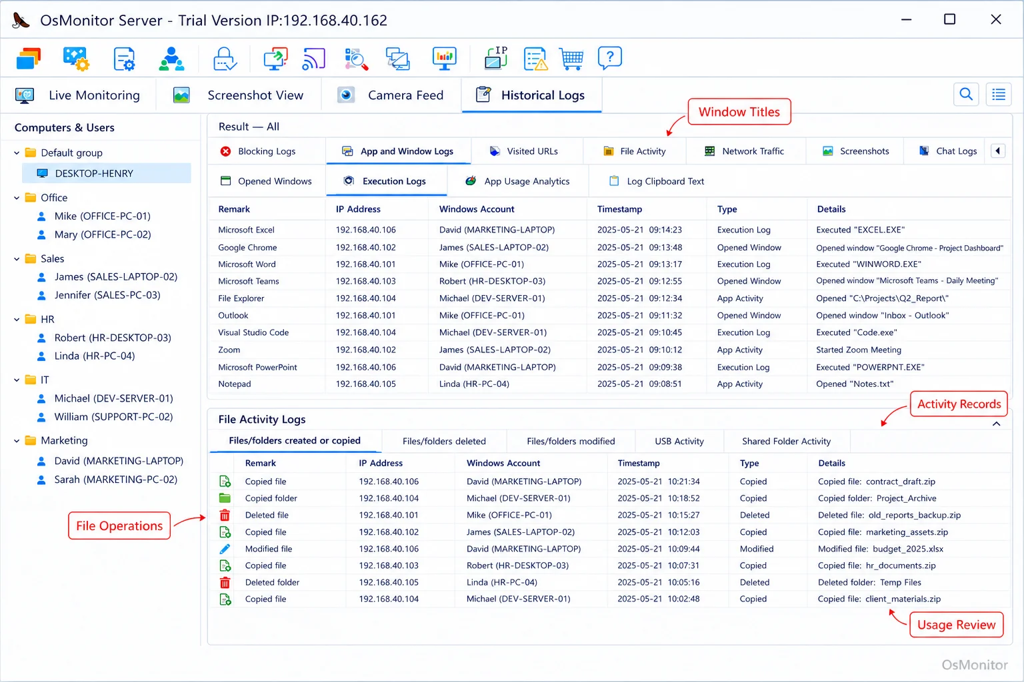This screenshot has height=682, width=1024.
Task: Select Log Clipboard Text sub-tab
Action: [x=657, y=181]
